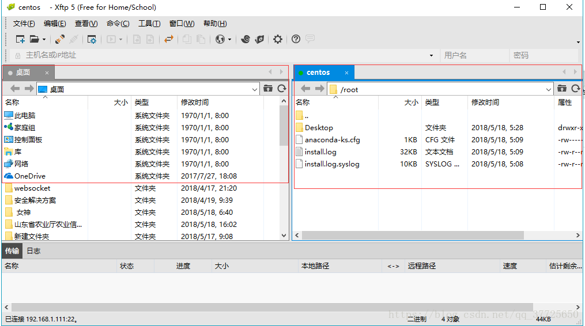
Task: Open dropdown arrow next to globe icon
Action: [229, 39]
